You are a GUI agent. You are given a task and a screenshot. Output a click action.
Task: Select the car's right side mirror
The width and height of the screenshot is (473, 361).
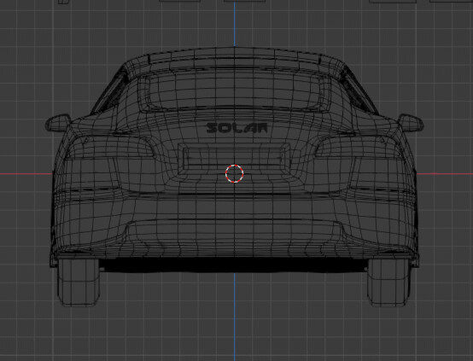pyautogui.click(x=411, y=123)
